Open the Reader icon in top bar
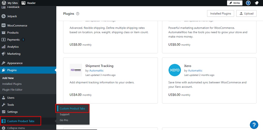263x130 pixels. pos(23,3)
